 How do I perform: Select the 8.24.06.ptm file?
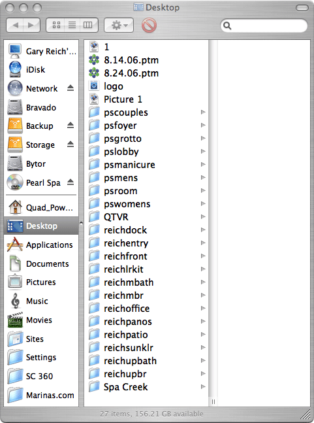[146, 73]
